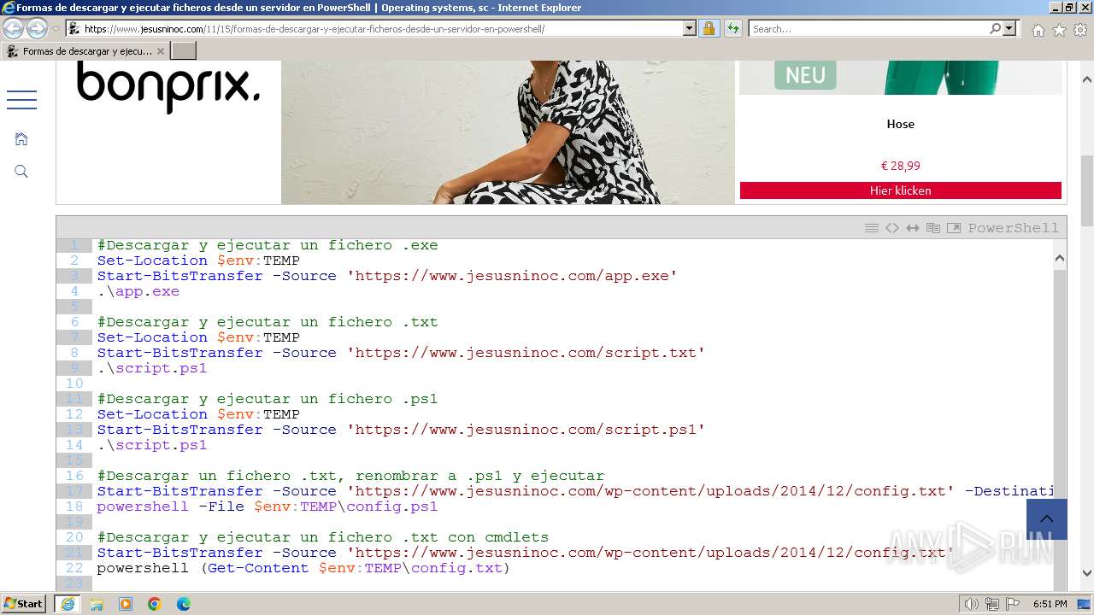Click the 'Hier klicken' ad button
The height and width of the screenshot is (615, 1094).
click(x=901, y=190)
